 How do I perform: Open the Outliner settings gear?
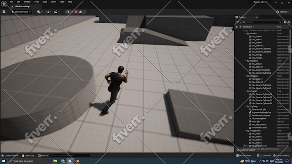click(x=289, y=22)
